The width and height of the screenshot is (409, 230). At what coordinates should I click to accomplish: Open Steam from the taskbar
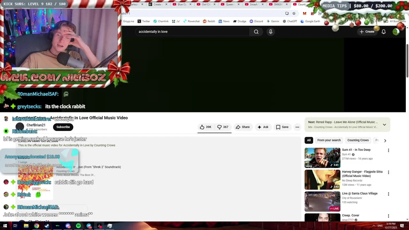[47, 226]
